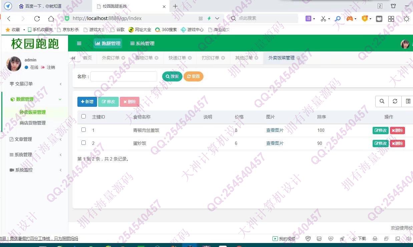Open 查看图片 for 青椒肉丝盖饭
The image size is (413, 247).
click(x=275, y=131)
